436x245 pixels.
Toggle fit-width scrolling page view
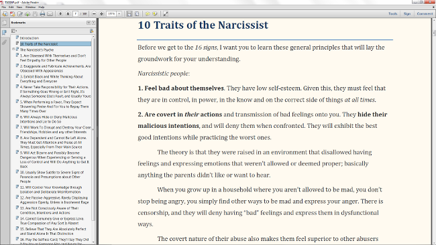tap(129, 13)
